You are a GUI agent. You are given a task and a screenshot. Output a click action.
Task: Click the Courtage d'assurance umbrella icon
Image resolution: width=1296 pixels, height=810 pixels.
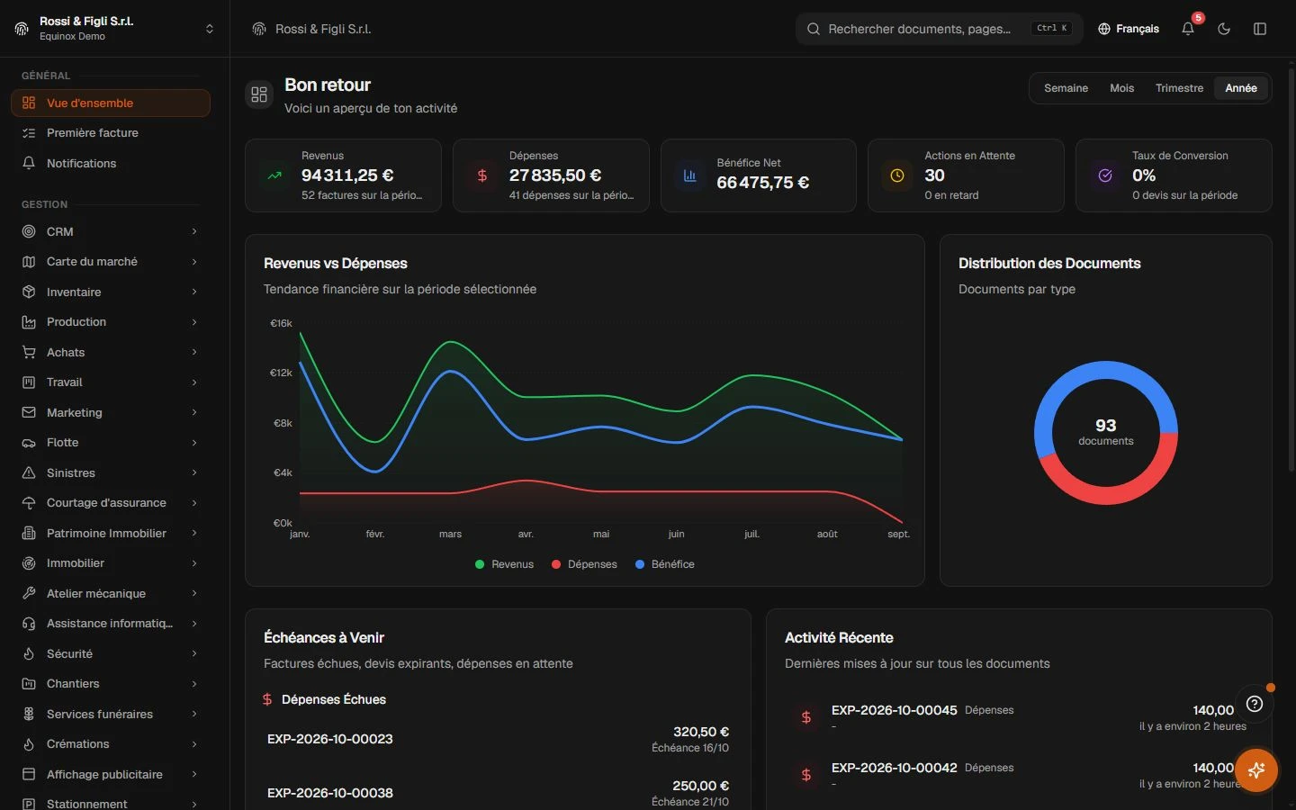coord(29,503)
